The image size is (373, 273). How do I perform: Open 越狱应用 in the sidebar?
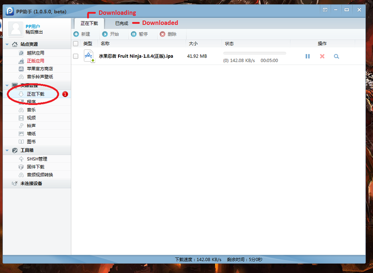(35, 53)
